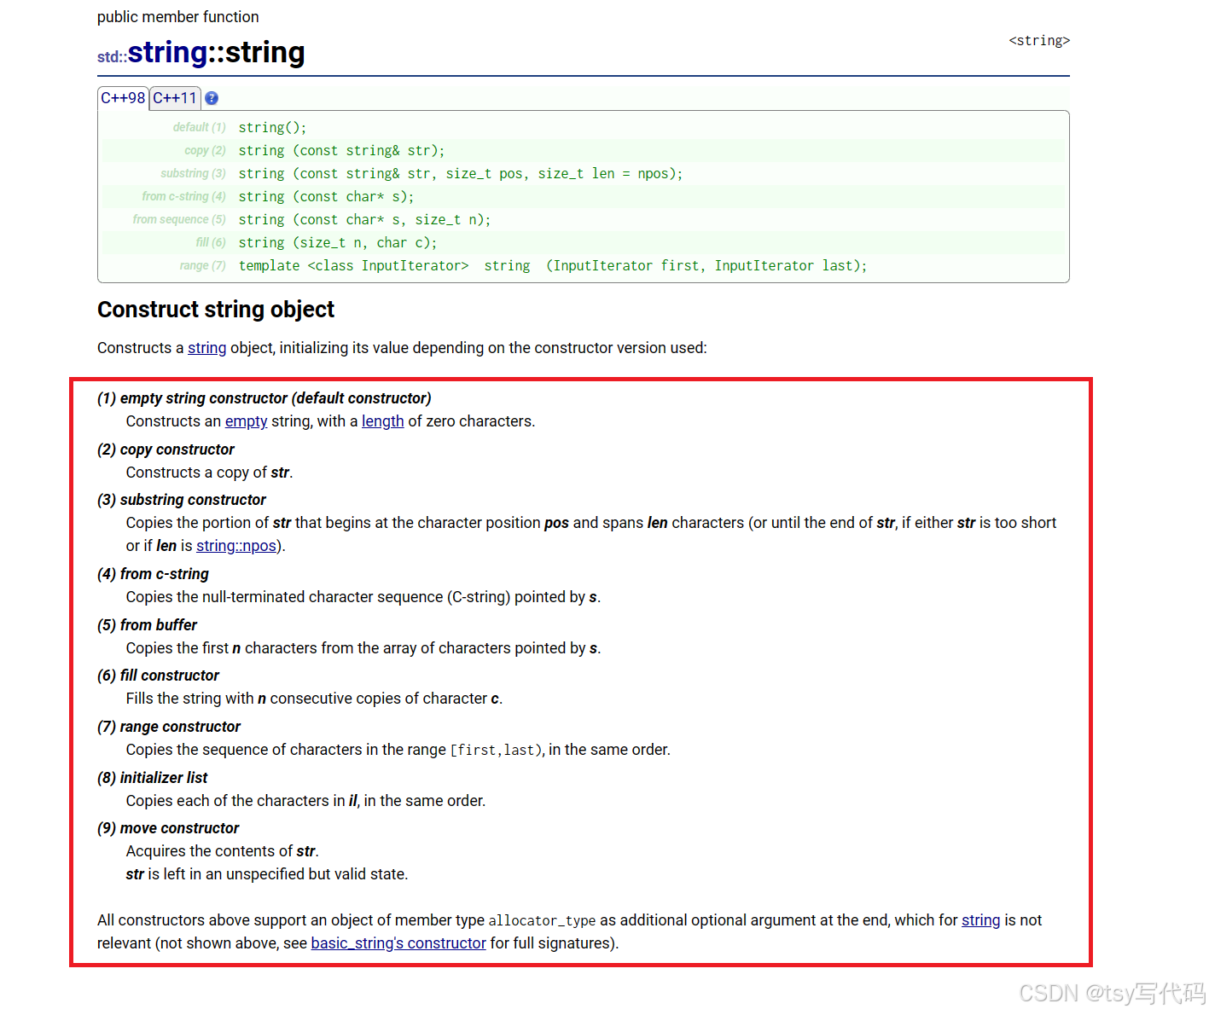Click the 'string (const string& str);' declaration

click(x=342, y=150)
